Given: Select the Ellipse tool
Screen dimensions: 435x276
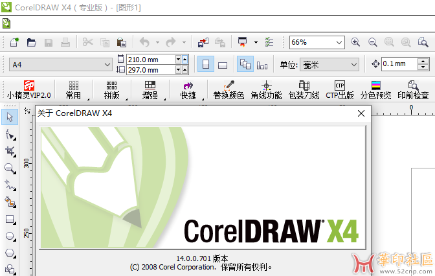Looking at the screenshot, I should [10, 236].
